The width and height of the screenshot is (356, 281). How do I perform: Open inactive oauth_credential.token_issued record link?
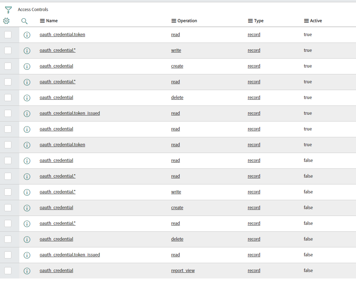pos(70,255)
